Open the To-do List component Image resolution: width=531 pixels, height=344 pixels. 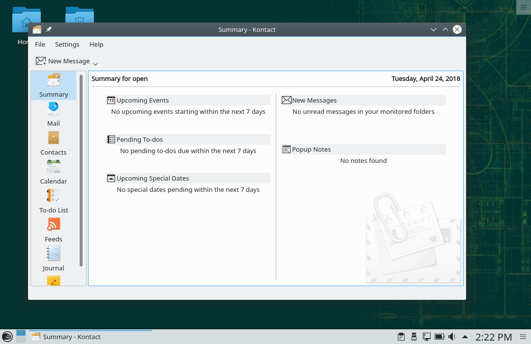coord(53,201)
